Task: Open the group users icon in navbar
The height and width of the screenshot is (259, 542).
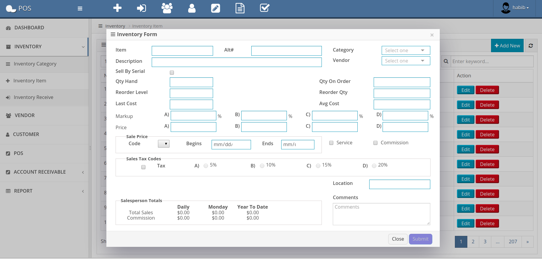Action: pyautogui.click(x=167, y=8)
